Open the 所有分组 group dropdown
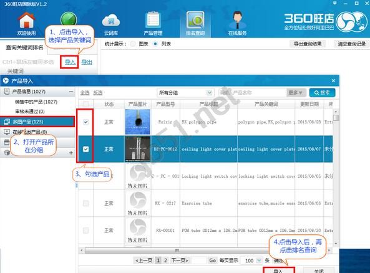 coord(185,93)
